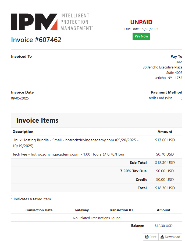Click the download arrow icon
The image size is (185, 241).
(x=162, y=237)
